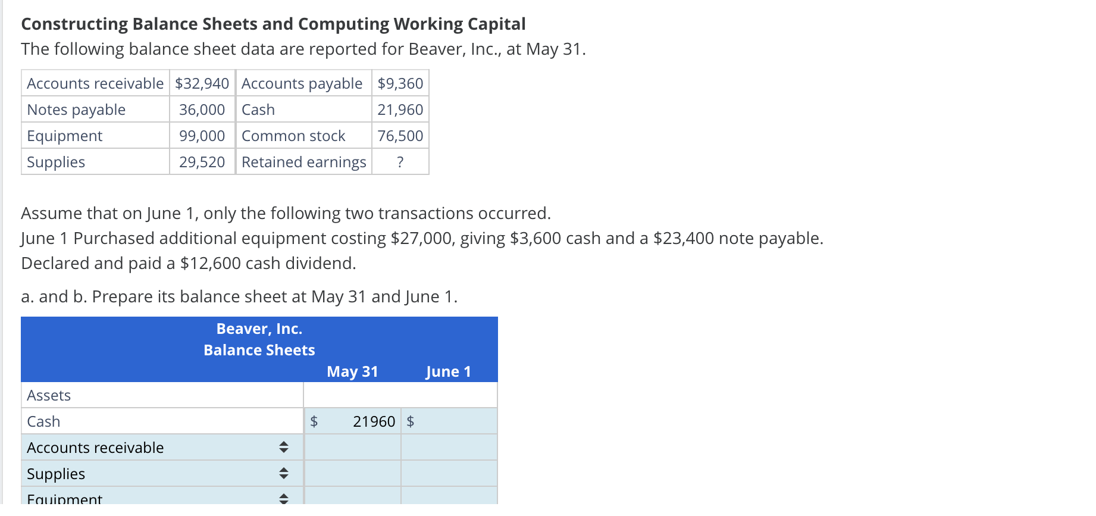This screenshot has width=1096, height=516.
Task: Click the Accounts receivable label in the data table
Action: click(x=95, y=83)
